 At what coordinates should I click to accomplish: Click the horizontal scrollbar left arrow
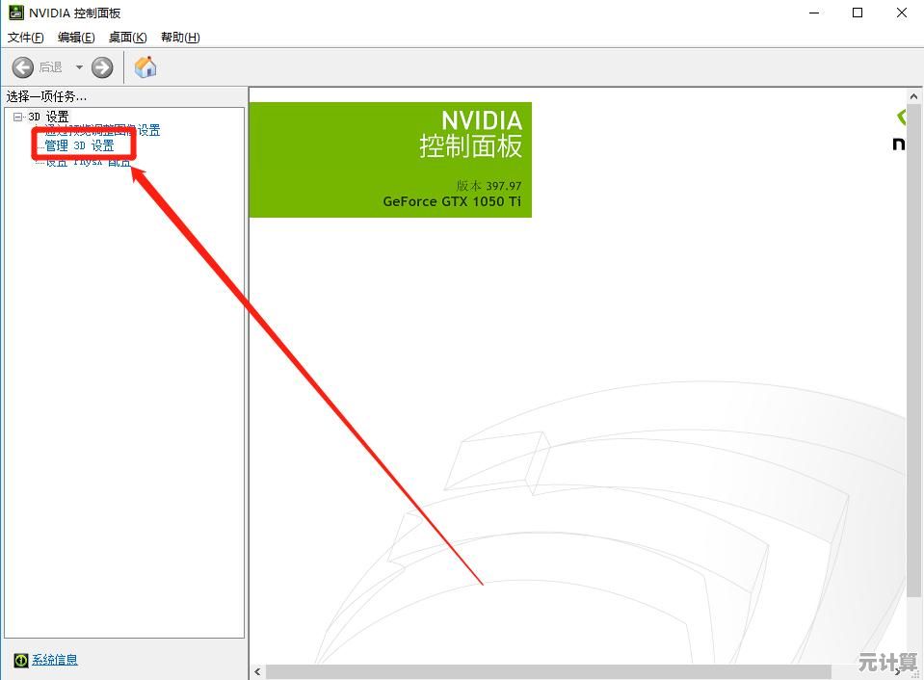257,671
